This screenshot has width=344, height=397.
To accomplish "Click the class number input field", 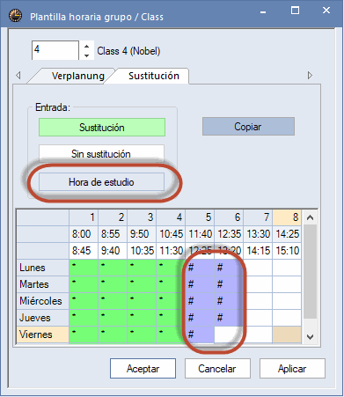I will [x=55, y=50].
